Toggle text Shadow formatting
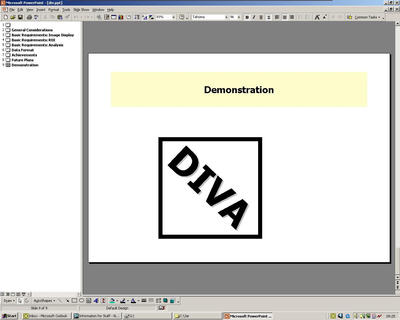The width and height of the screenshot is (400, 320). [x=268, y=17]
